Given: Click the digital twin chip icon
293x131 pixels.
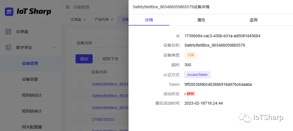Looking at the screenshot, I should (8, 47).
